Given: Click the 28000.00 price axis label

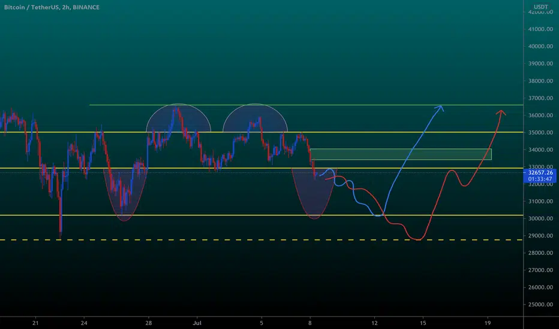Looking at the screenshot, I should (540, 253).
